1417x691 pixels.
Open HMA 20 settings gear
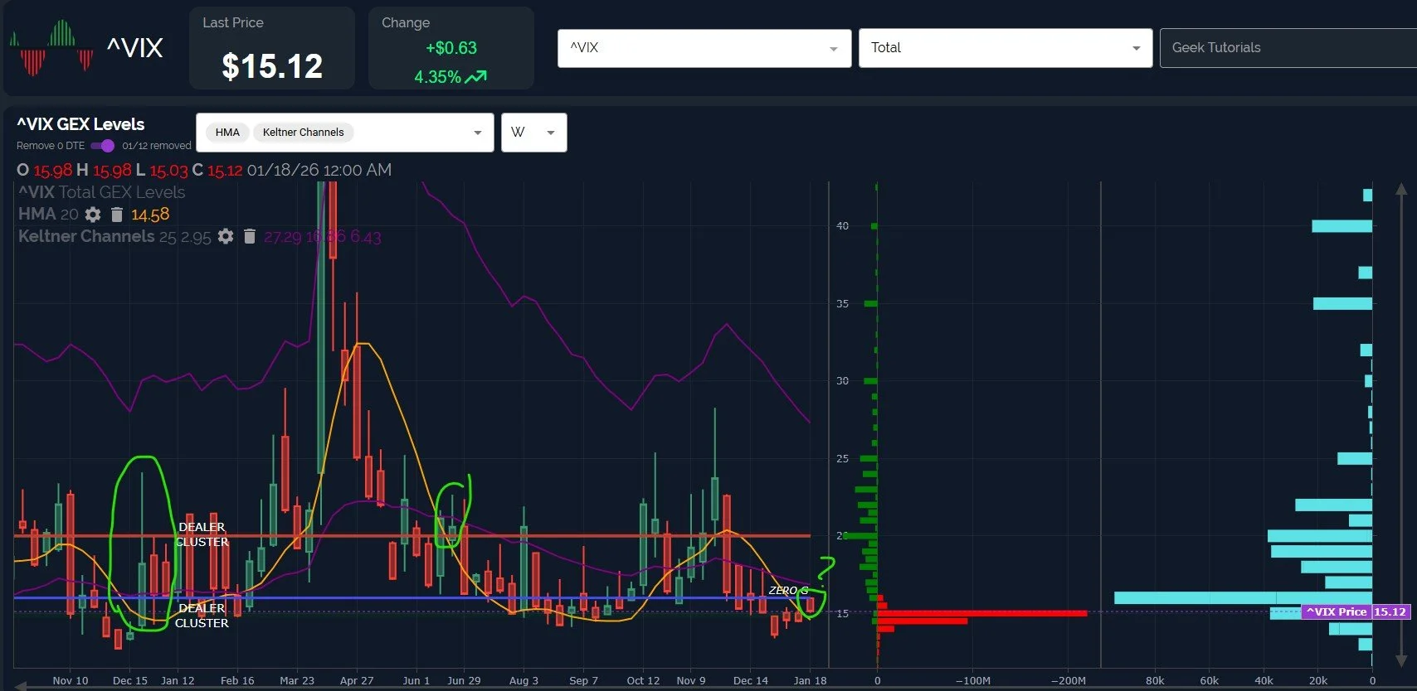(x=93, y=215)
